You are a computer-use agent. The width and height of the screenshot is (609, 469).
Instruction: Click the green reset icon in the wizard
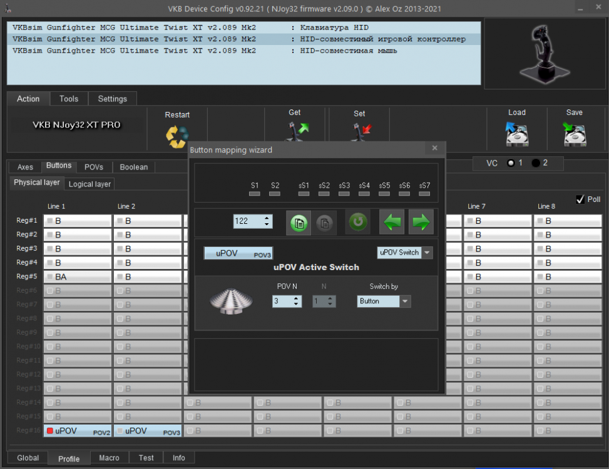[x=357, y=222]
